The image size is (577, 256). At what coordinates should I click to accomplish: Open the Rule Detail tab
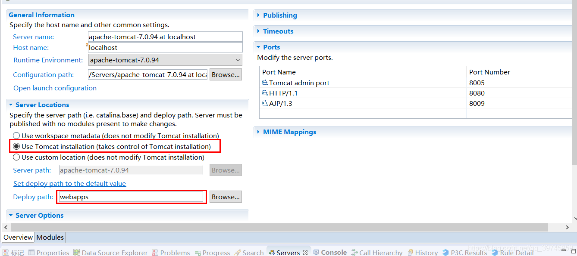point(512,253)
